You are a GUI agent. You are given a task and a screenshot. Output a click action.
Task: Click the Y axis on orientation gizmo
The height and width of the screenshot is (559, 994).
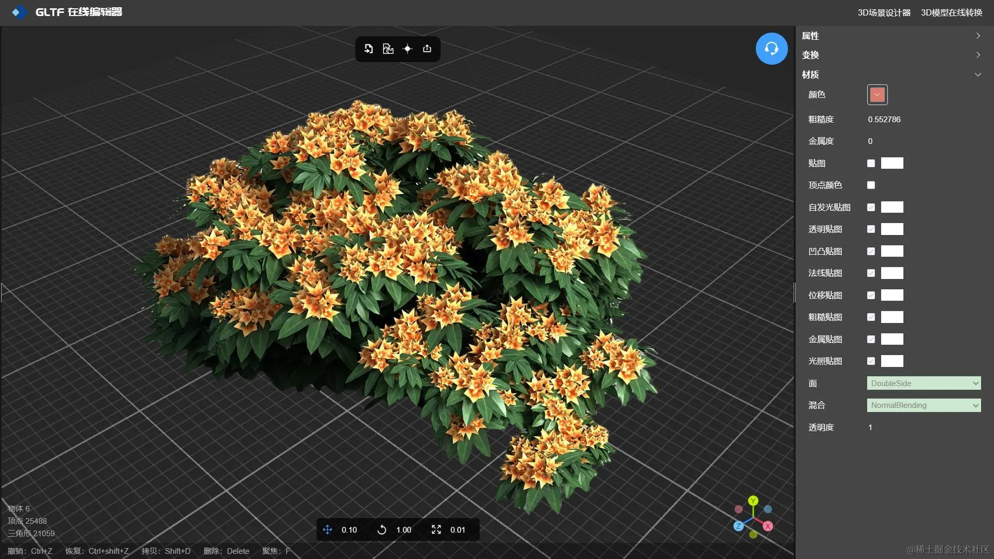tap(753, 501)
